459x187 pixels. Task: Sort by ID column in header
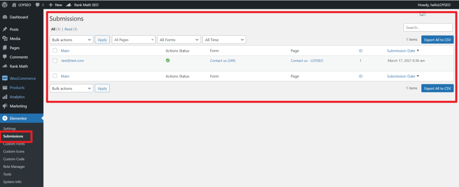tap(361, 50)
